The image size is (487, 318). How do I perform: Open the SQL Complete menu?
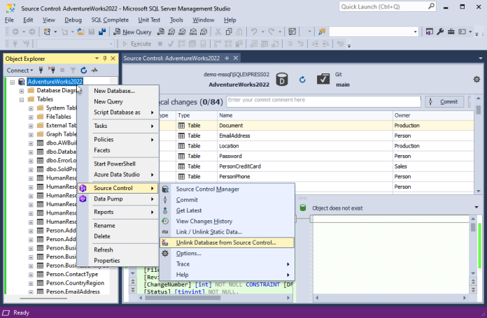point(108,20)
